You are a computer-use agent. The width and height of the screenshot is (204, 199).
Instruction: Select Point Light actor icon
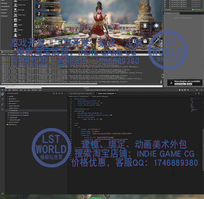coord(15,10)
